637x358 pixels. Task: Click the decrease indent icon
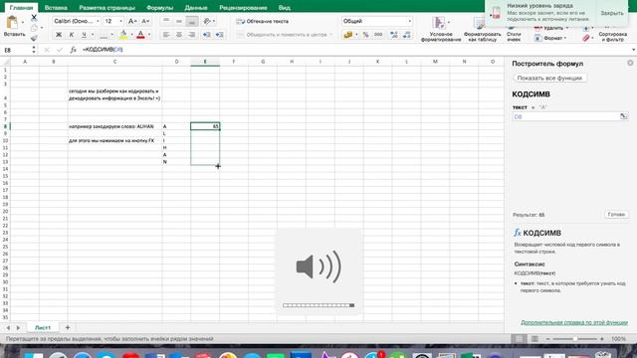206,35
